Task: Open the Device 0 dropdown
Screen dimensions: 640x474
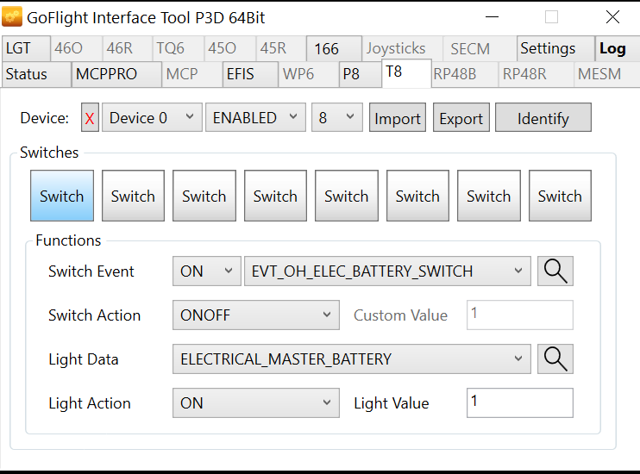Action: pos(152,118)
